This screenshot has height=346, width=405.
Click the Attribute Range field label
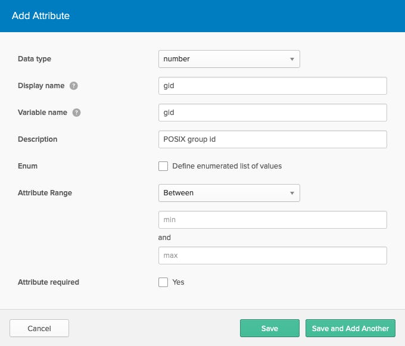(x=45, y=193)
